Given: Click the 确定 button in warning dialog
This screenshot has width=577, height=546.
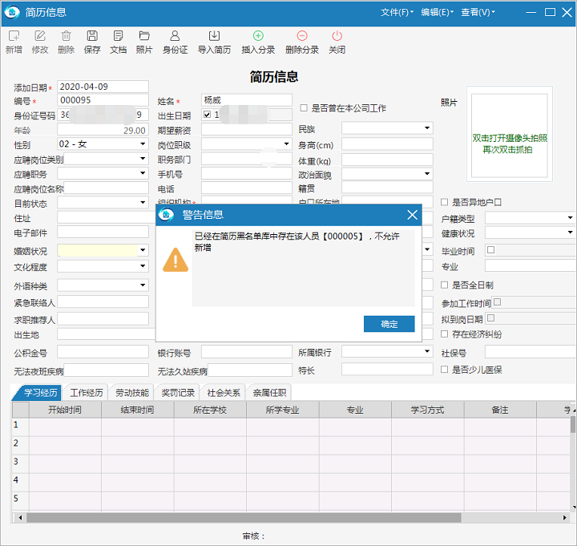Looking at the screenshot, I should pyautogui.click(x=389, y=324).
